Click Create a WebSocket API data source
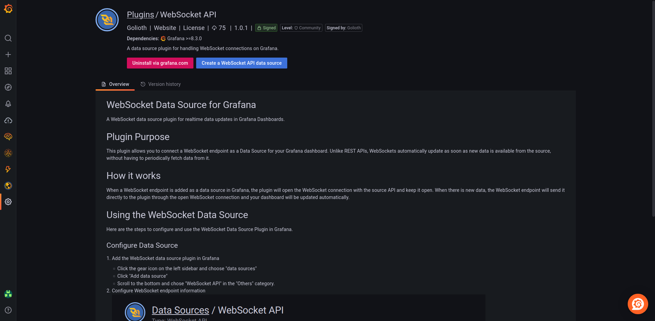The image size is (655, 321). (242, 63)
